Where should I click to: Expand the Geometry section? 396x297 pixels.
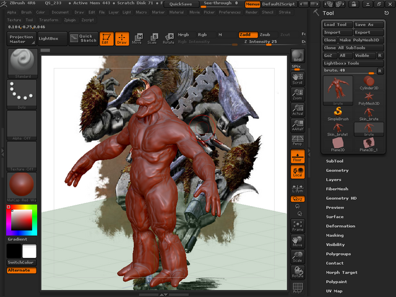(337, 171)
